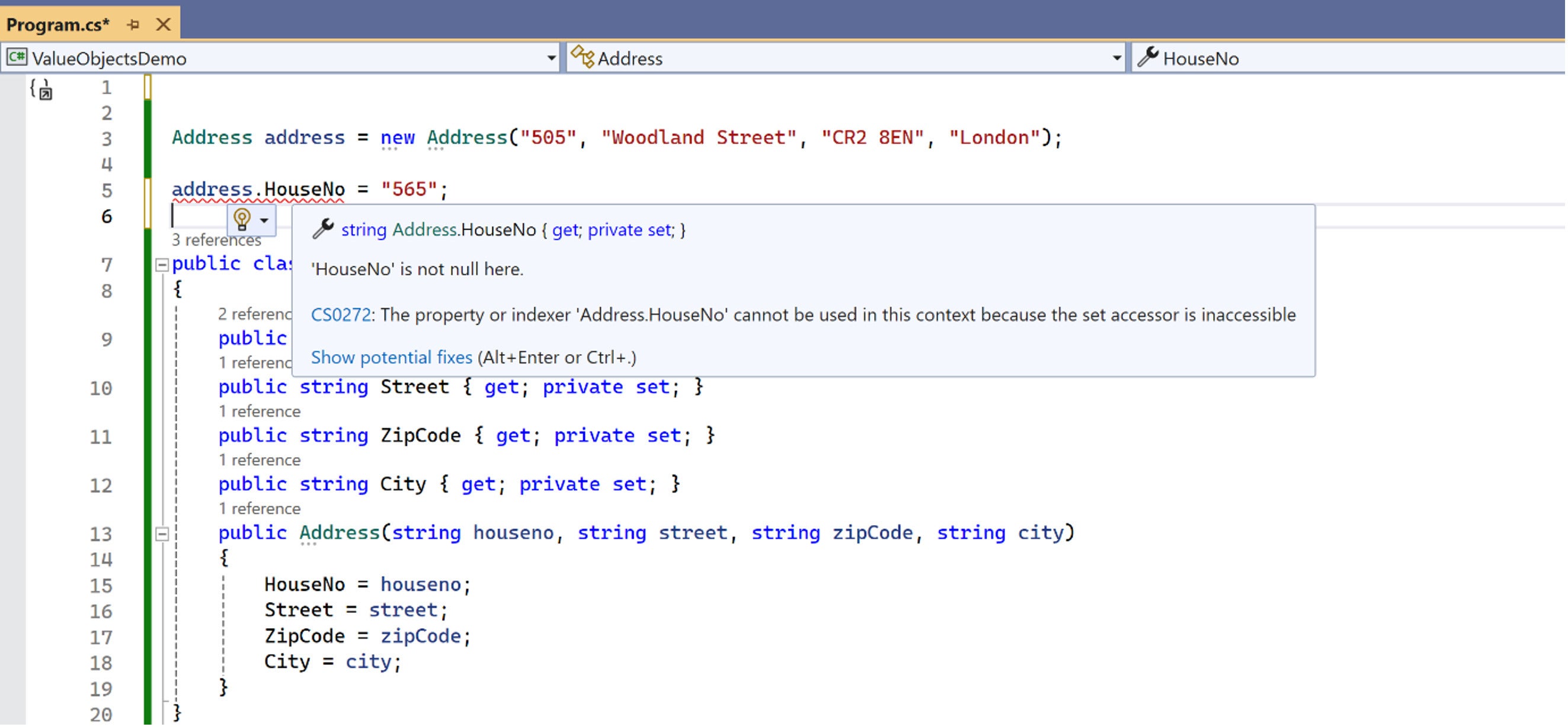This screenshot has height=727, width=1568.
Task: Click the "Woodland Street" string on line 3
Action: click(x=699, y=138)
